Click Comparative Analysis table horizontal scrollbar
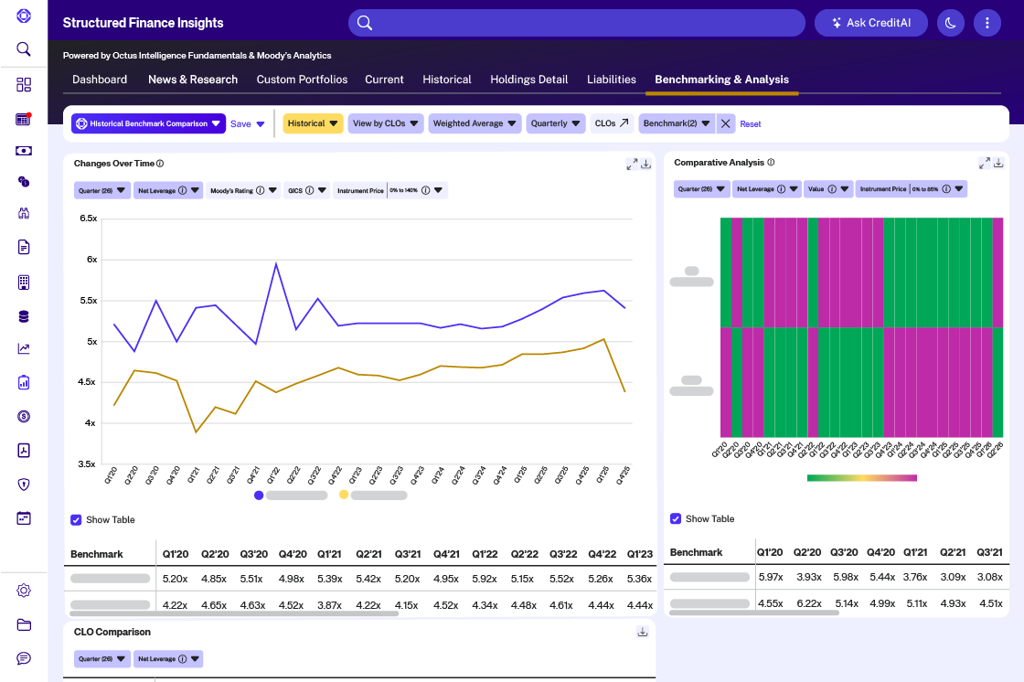The image size is (1024, 682). [754, 613]
